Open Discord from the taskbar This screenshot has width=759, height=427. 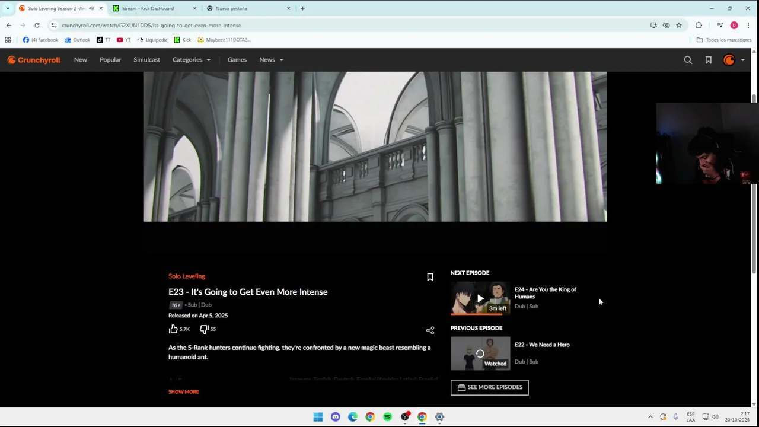(x=336, y=417)
